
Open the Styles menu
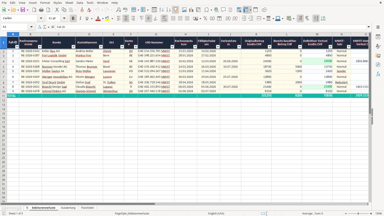[58, 3]
